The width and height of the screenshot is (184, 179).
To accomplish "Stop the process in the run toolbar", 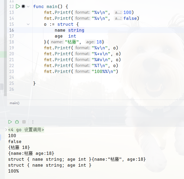I will point(24,122).
